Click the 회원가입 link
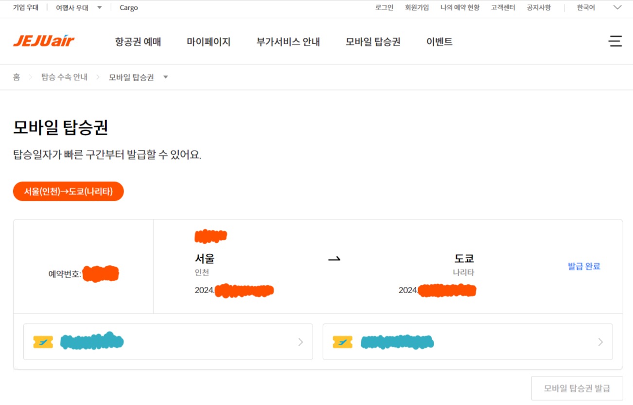The image size is (633, 405). 417,8
